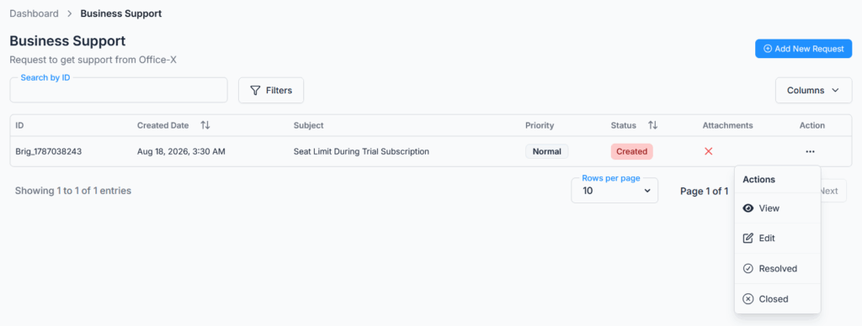Open the Columns dropdown

coord(813,90)
